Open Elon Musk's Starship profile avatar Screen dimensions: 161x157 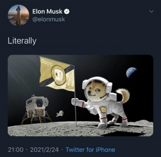(x=18, y=15)
